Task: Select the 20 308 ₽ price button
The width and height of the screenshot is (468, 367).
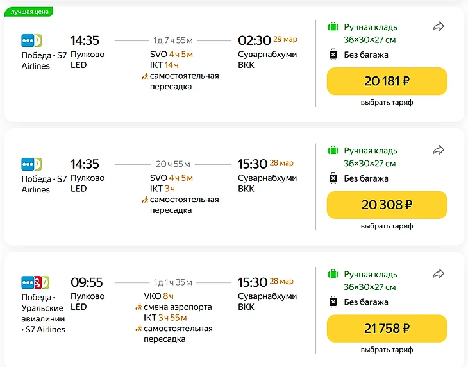Action: tap(387, 205)
